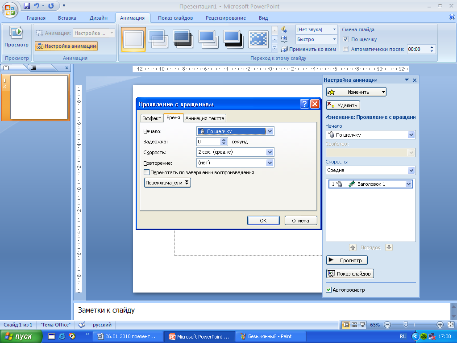Screen dimensions: 457x343
Task: Click the Задержка seconds input field
Action: tap(209, 142)
